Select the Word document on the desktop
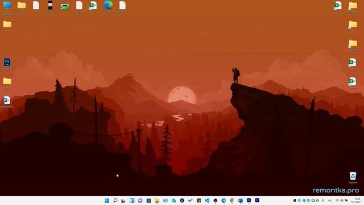Screen dimensions: 364x205 [7, 102]
